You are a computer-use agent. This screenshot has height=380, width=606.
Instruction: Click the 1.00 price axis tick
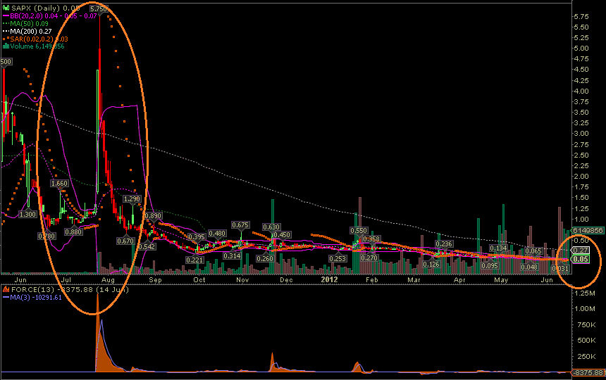(581, 220)
